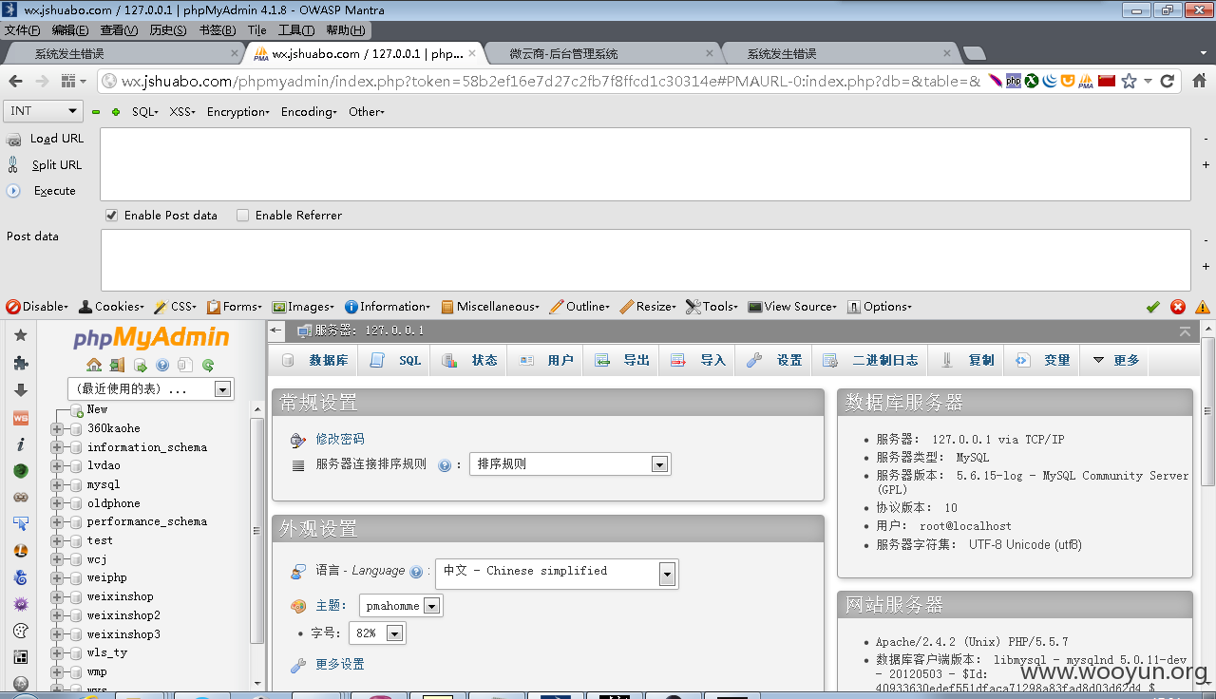The image size is (1216, 699).
Task: Click the italic i info sidebar icon
Action: (x=20, y=444)
